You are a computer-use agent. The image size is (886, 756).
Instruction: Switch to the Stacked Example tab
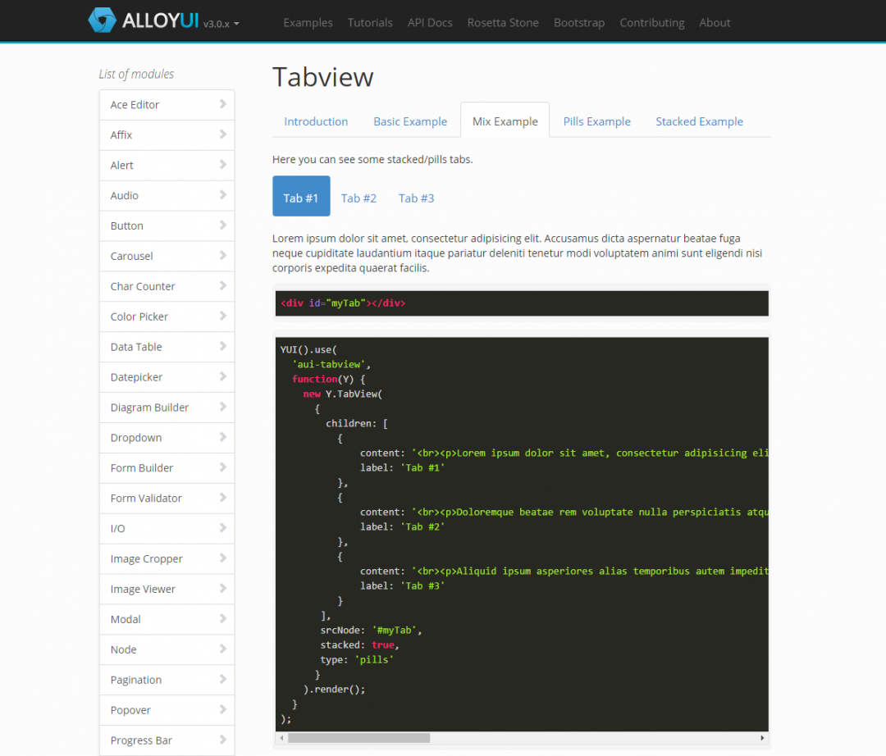(699, 121)
